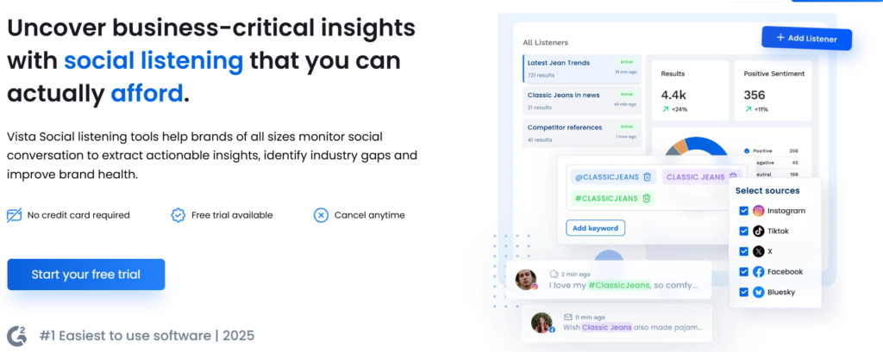
Task: Click the All Listeners heading
Action: (545, 42)
